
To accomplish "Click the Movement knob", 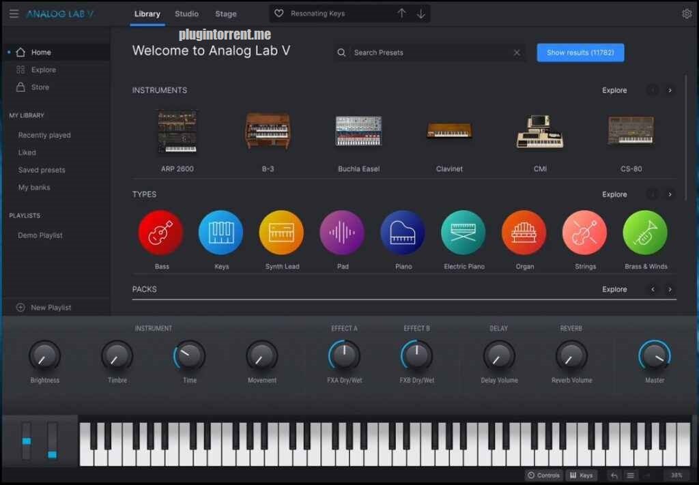I will [x=261, y=356].
